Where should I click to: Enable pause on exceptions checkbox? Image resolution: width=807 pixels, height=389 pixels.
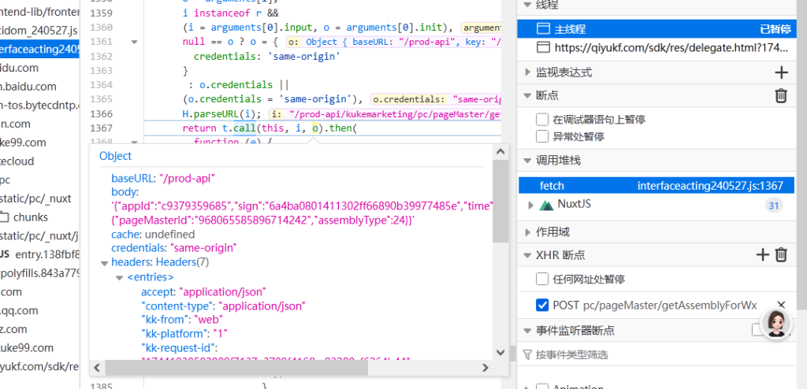(542, 136)
